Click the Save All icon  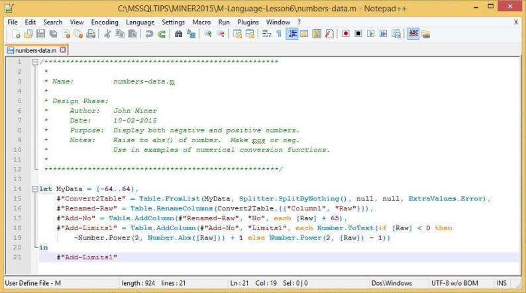pyautogui.click(x=54, y=34)
